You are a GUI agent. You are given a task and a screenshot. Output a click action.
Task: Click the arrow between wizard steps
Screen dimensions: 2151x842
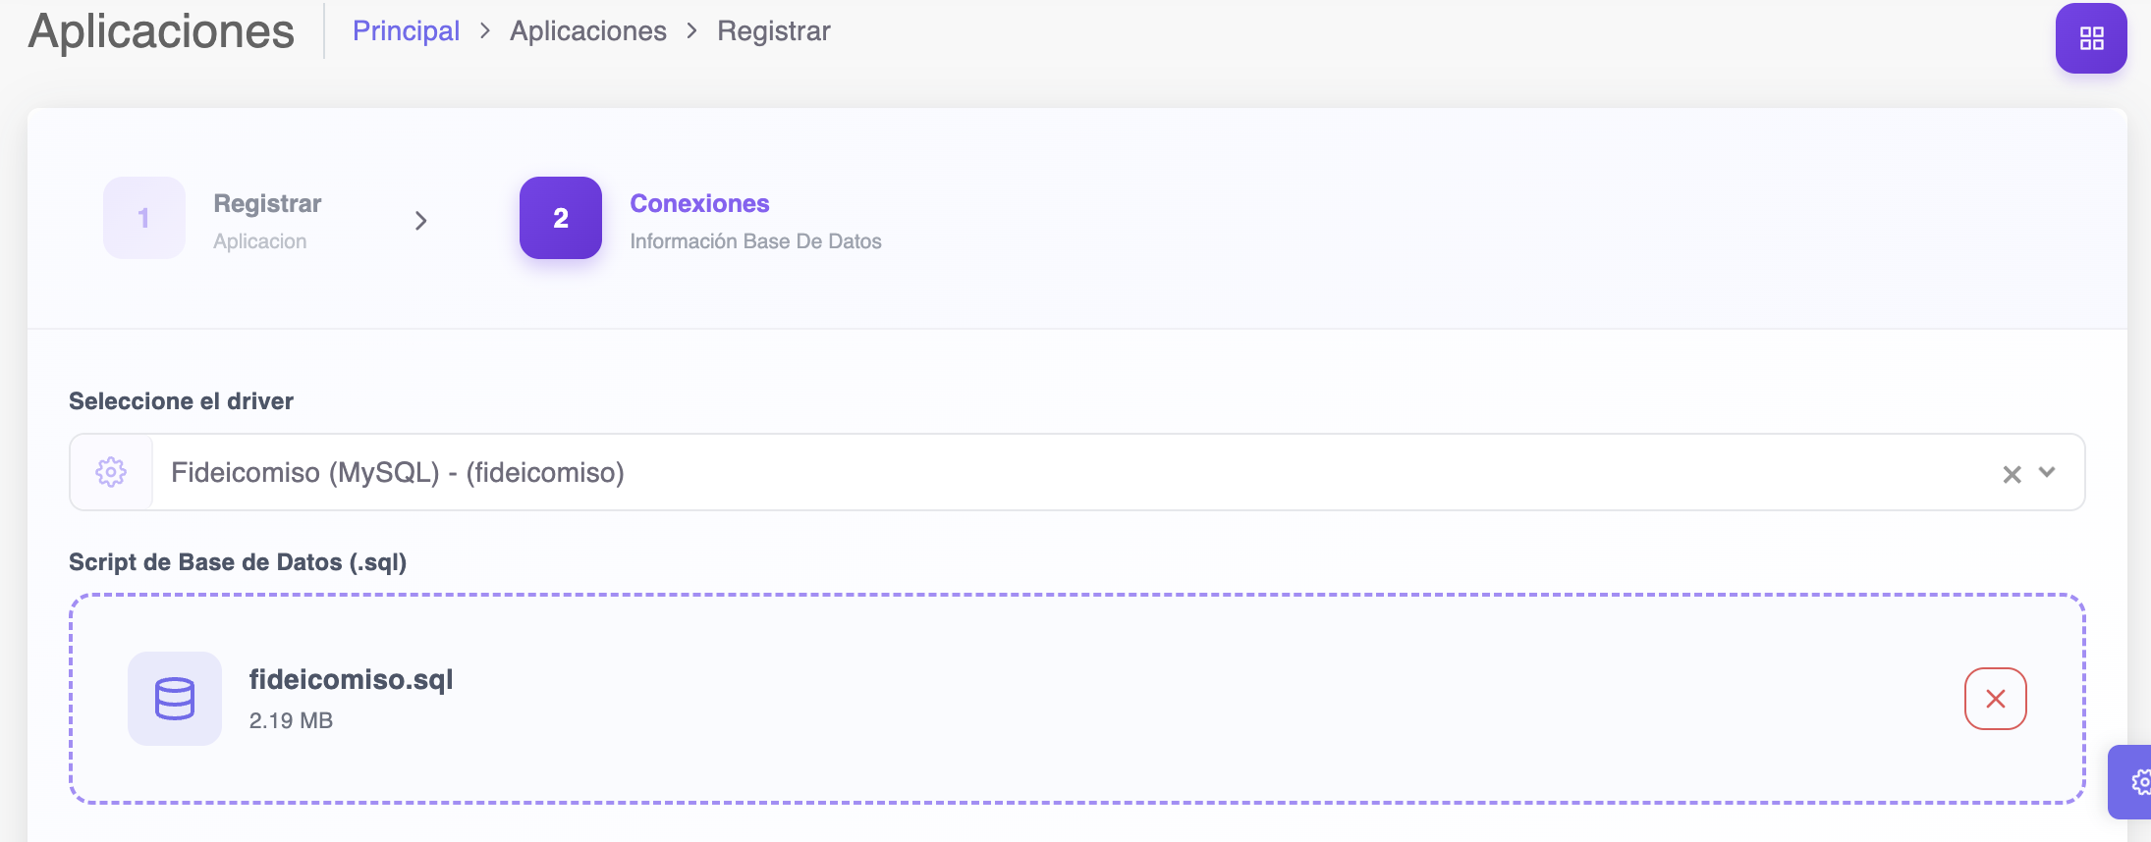click(420, 221)
